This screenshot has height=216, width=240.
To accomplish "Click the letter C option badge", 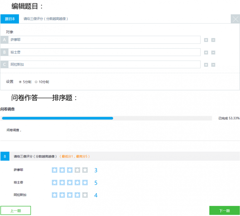I will [4, 65].
